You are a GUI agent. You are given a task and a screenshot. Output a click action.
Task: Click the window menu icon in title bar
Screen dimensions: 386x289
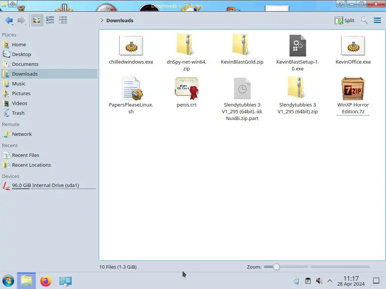pos(12,4)
